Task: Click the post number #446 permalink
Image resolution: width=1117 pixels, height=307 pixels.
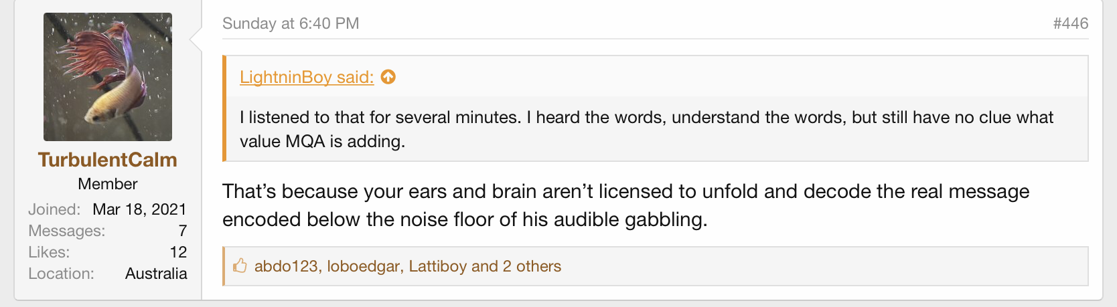Action: point(1070,23)
